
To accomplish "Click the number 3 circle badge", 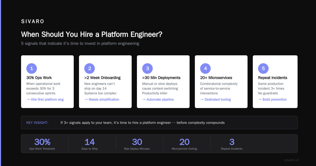I will [147, 69].
